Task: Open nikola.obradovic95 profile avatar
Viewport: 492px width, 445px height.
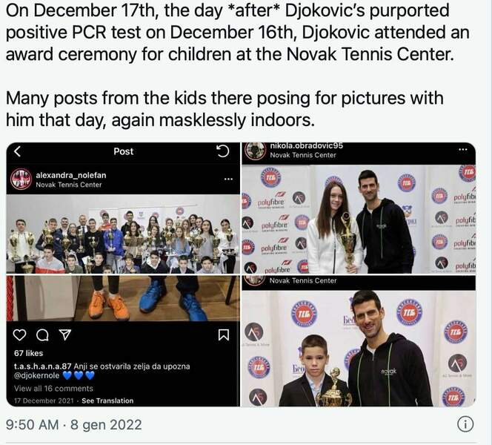Action: click(256, 151)
